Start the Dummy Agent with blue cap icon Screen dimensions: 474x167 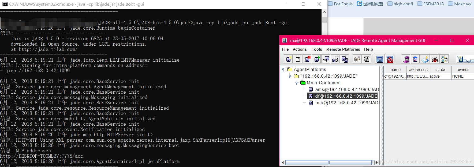(x=416, y=59)
